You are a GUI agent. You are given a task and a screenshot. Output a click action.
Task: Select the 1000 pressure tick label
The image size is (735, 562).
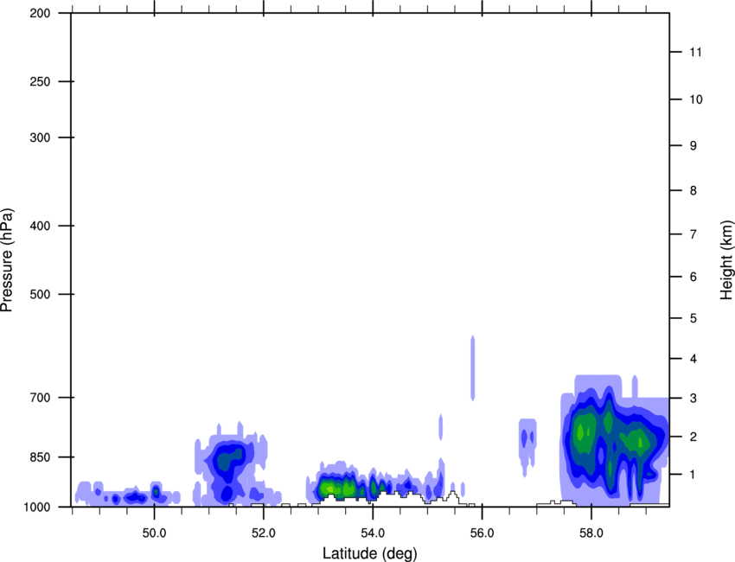tap(36, 507)
